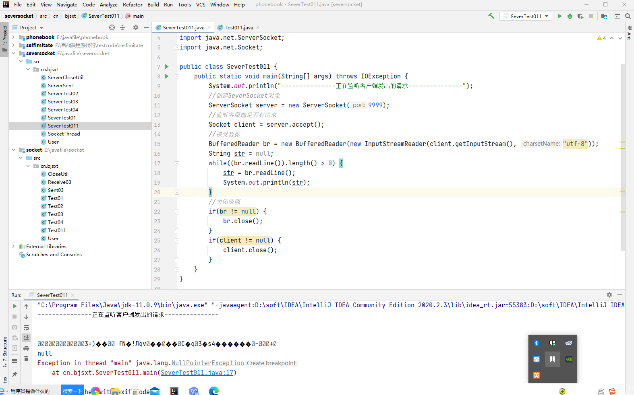Viewport: 634px width, 395px height.
Task: Open Receive03 class in socket module
Action: pyautogui.click(x=59, y=182)
